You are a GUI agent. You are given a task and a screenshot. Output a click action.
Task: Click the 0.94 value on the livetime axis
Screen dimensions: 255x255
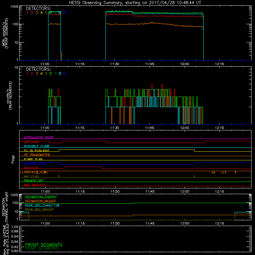click(15, 242)
